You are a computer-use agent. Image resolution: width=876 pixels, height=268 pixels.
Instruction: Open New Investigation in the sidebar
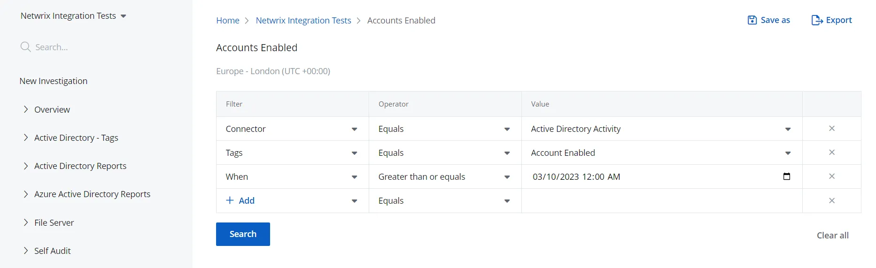(54, 81)
